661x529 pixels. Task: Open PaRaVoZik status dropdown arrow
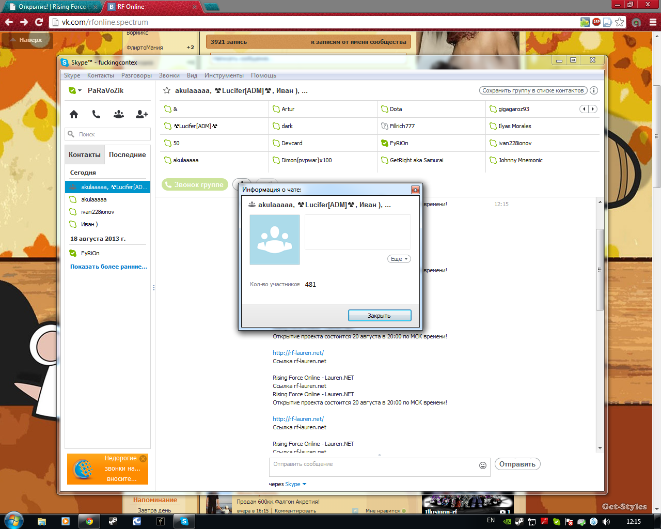point(80,91)
